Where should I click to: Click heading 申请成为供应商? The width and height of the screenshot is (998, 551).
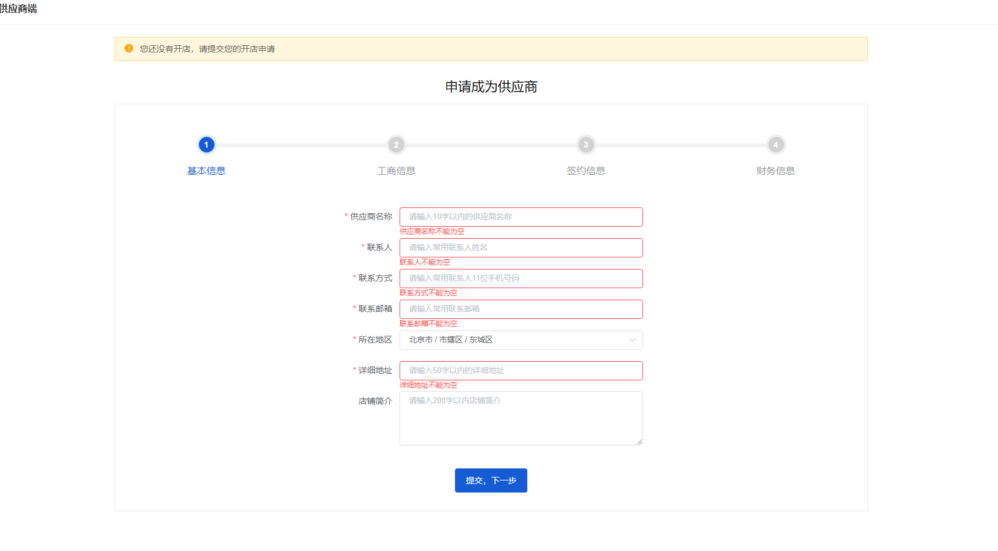(491, 87)
